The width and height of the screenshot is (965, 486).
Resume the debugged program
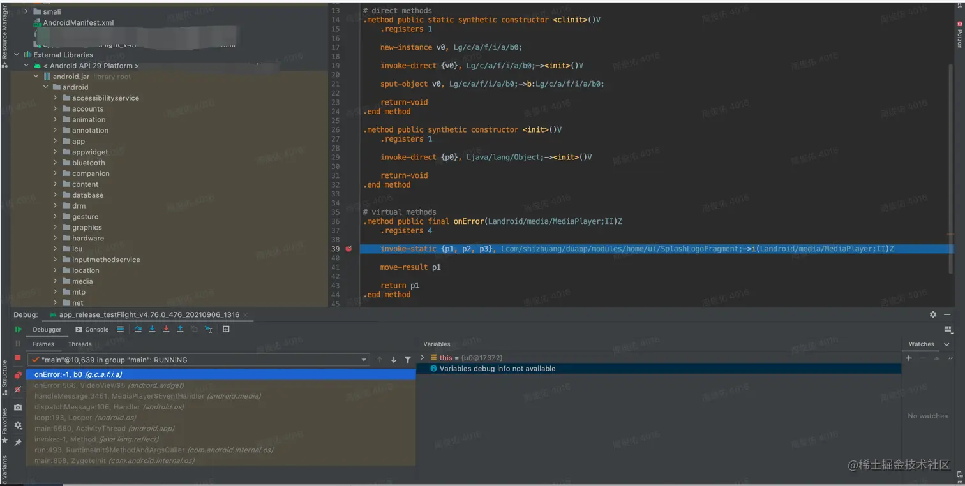(18, 329)
